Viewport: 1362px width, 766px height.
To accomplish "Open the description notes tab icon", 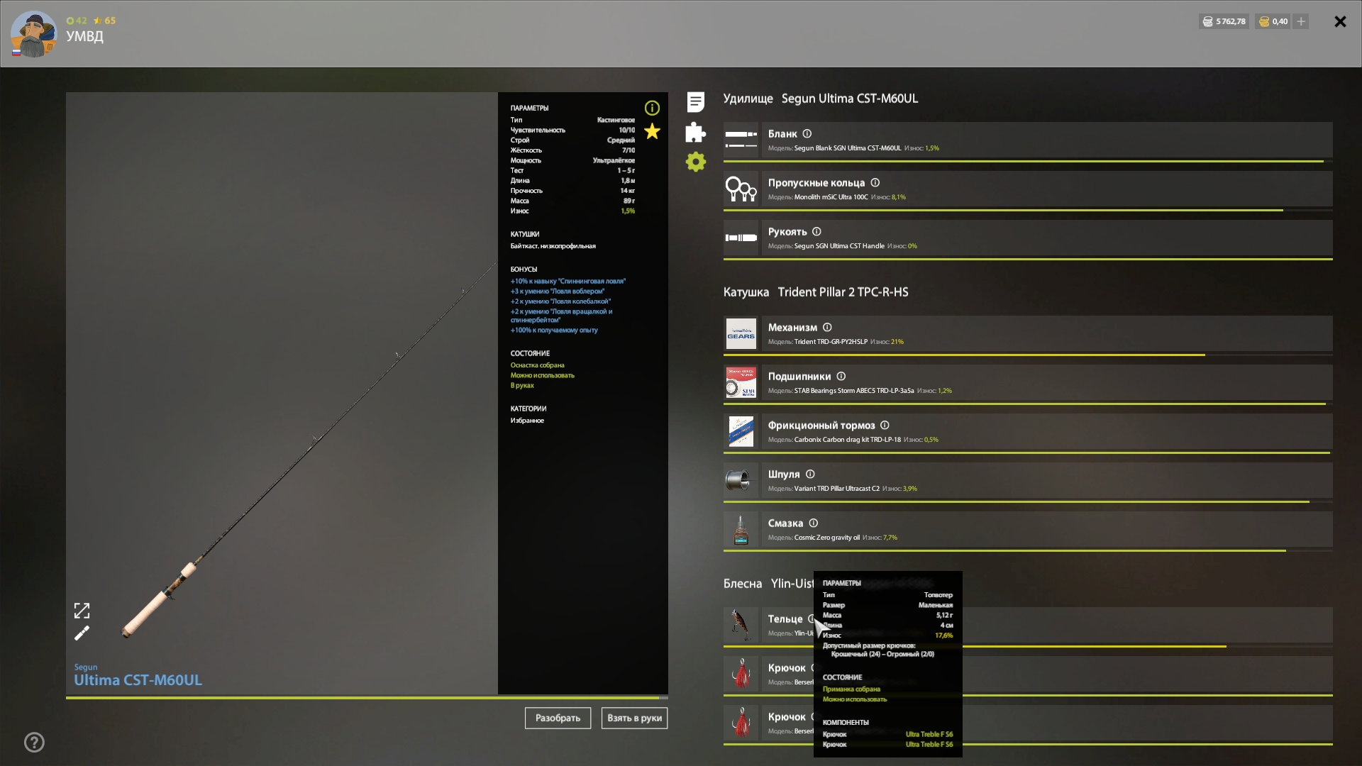I will point(695,102).
